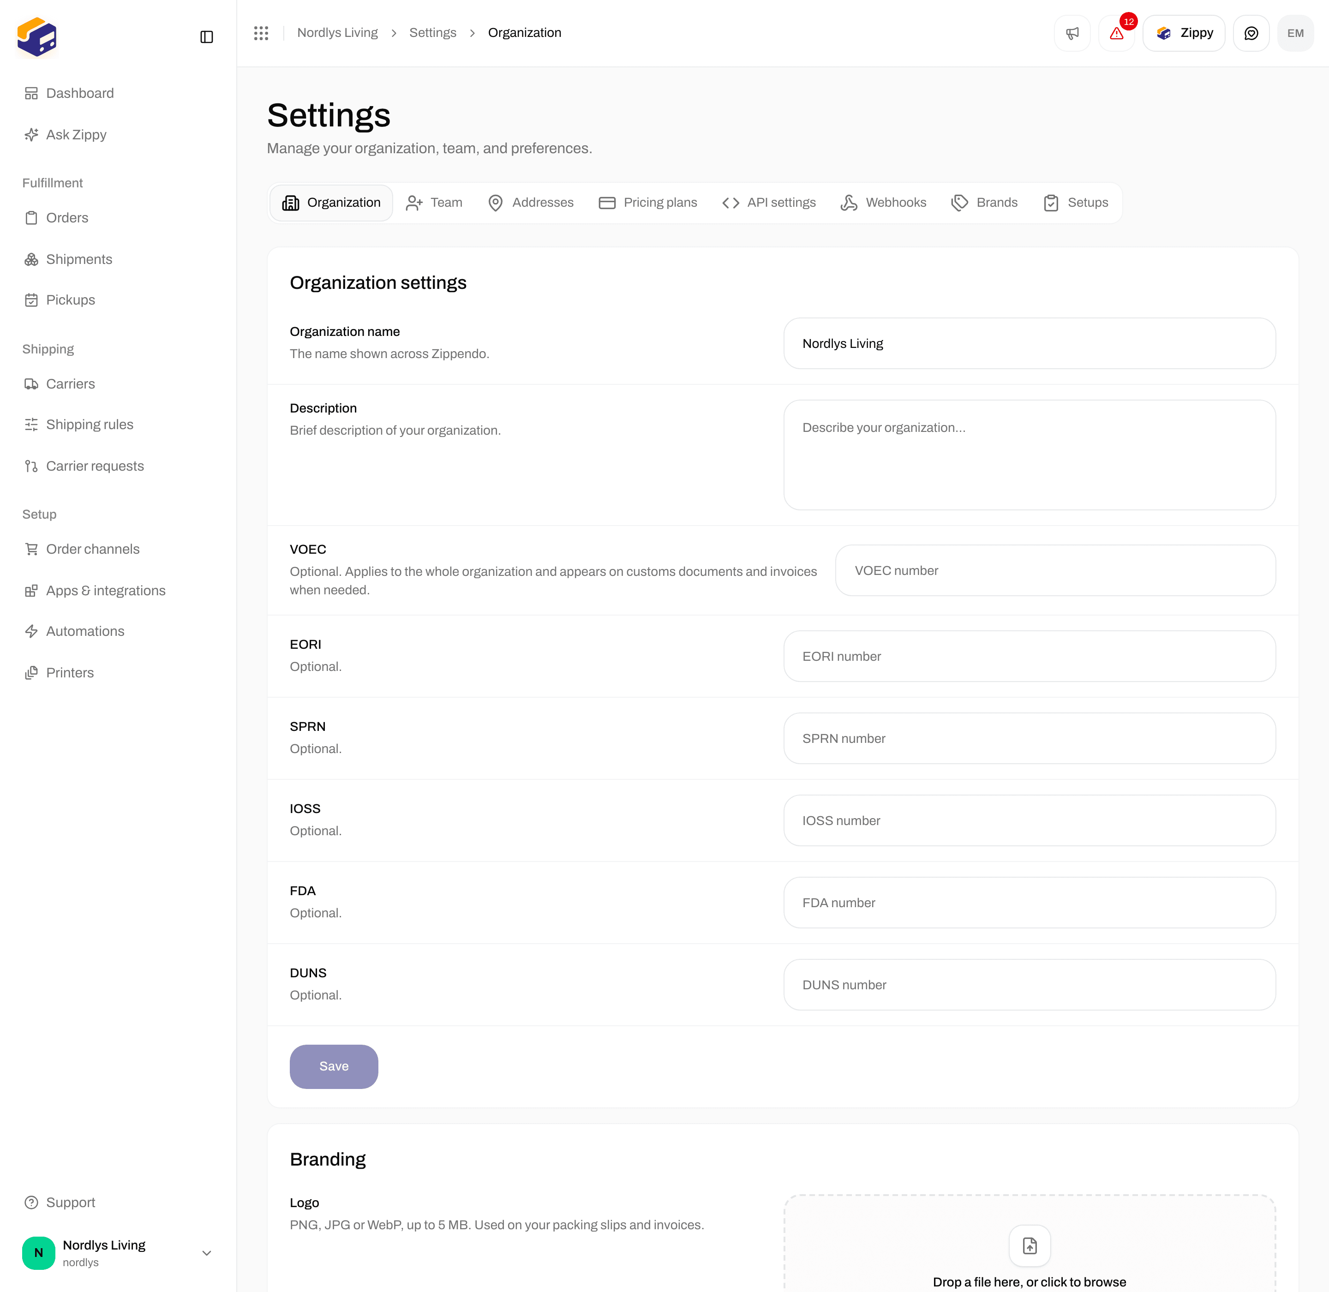Screen dimensions: 1329x1292
Task: Switch to the Setups tab
Action: [1076, 203]
